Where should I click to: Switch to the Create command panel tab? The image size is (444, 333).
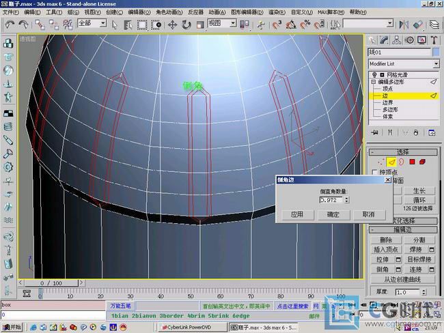372,40
